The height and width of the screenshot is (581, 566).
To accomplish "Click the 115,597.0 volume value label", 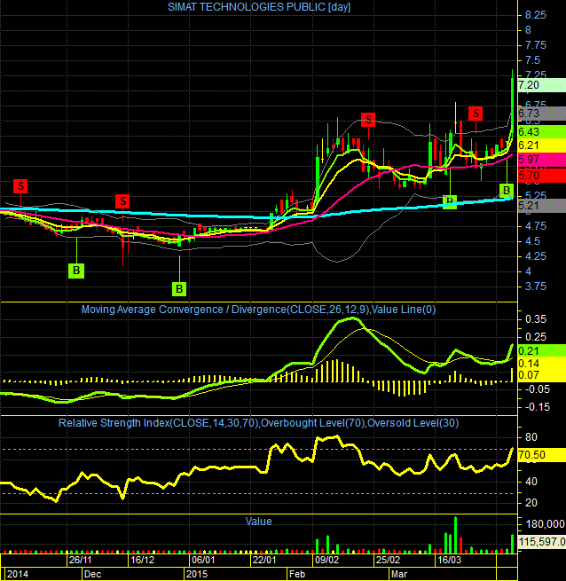I will [x=542, y=542].
